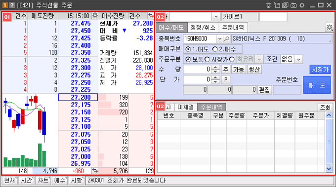Focus the 단가 price field
336x187 pixels.
coord(197,79)
